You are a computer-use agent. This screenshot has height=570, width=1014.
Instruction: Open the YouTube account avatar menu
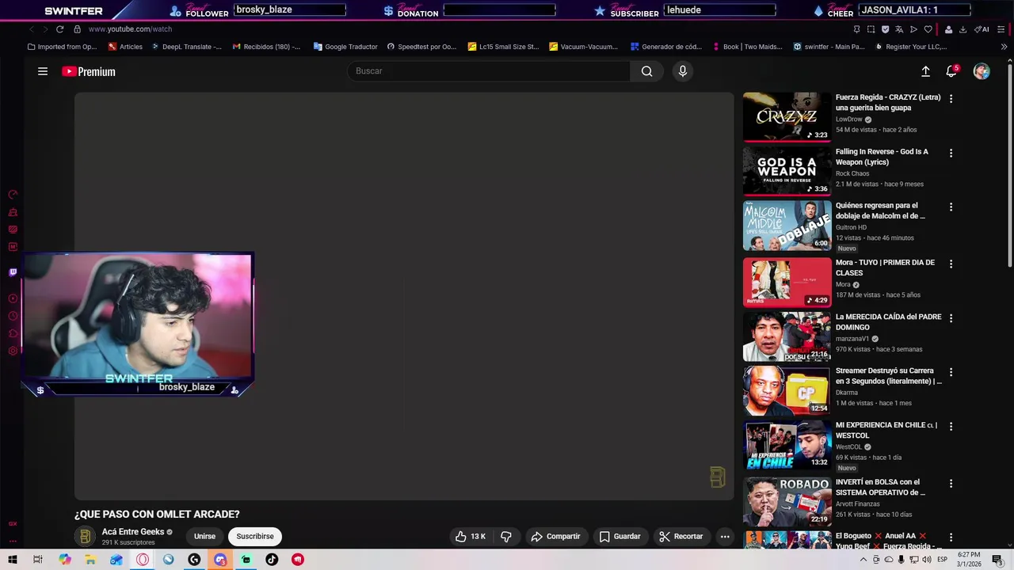(982, 71)
